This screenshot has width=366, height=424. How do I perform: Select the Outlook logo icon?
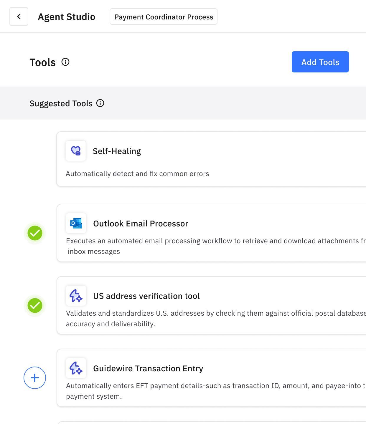tap(76, 223)
